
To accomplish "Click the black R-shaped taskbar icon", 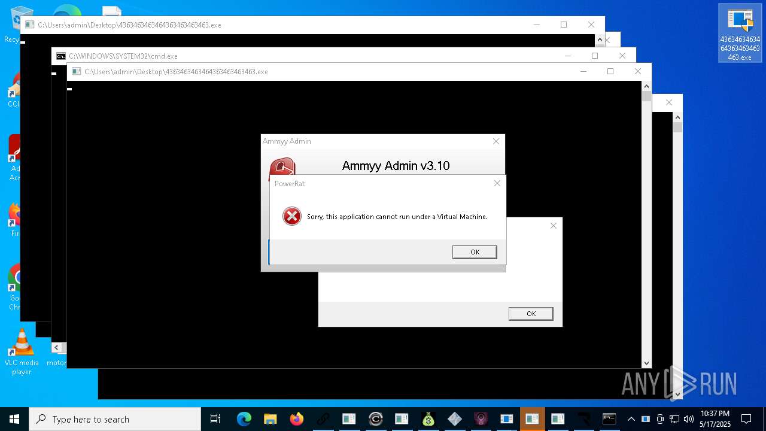I will click(583, 419).
